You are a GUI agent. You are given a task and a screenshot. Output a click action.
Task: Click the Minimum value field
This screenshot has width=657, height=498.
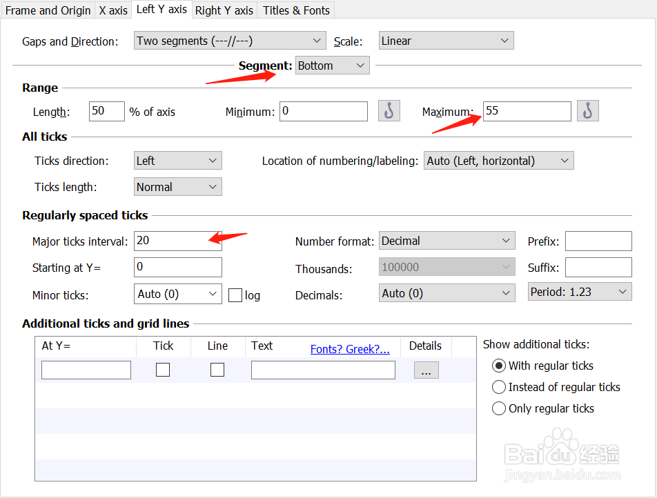324,112
